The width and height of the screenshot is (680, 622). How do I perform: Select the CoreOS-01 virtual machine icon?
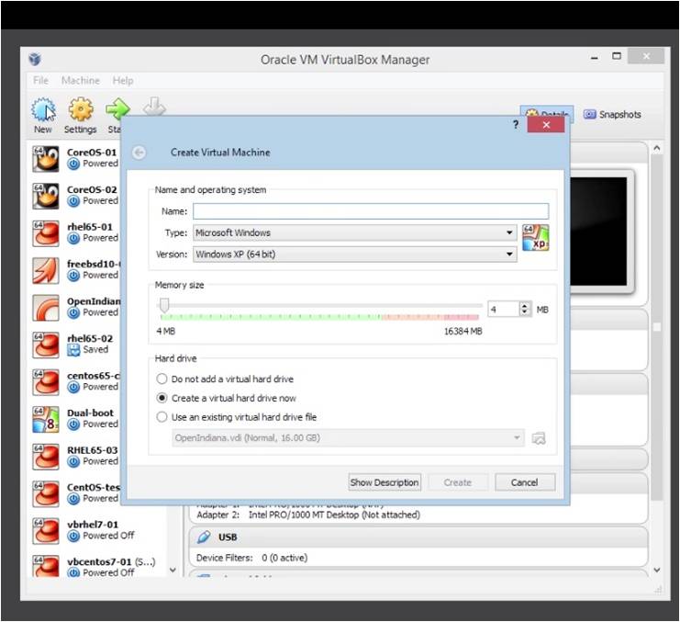tap(47, 158)
